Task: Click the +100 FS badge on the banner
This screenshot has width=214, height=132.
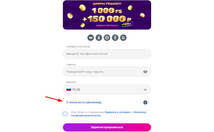Action: 127,25
